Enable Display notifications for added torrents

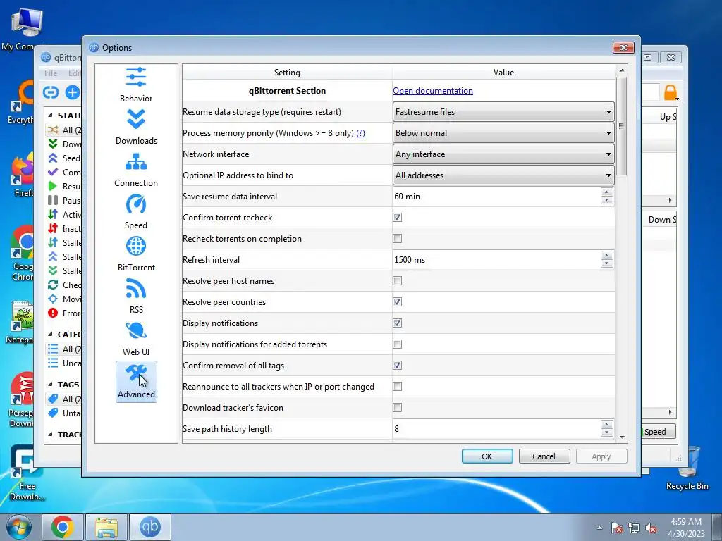398,344
